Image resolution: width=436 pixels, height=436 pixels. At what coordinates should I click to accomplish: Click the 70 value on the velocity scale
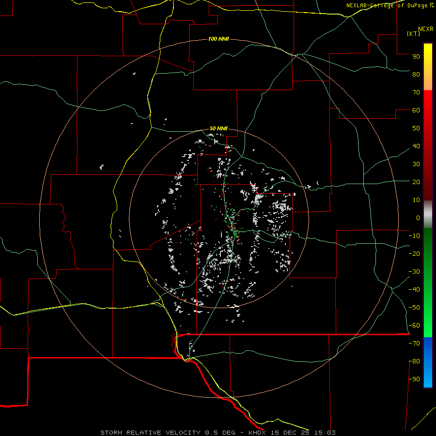[416, 93]
